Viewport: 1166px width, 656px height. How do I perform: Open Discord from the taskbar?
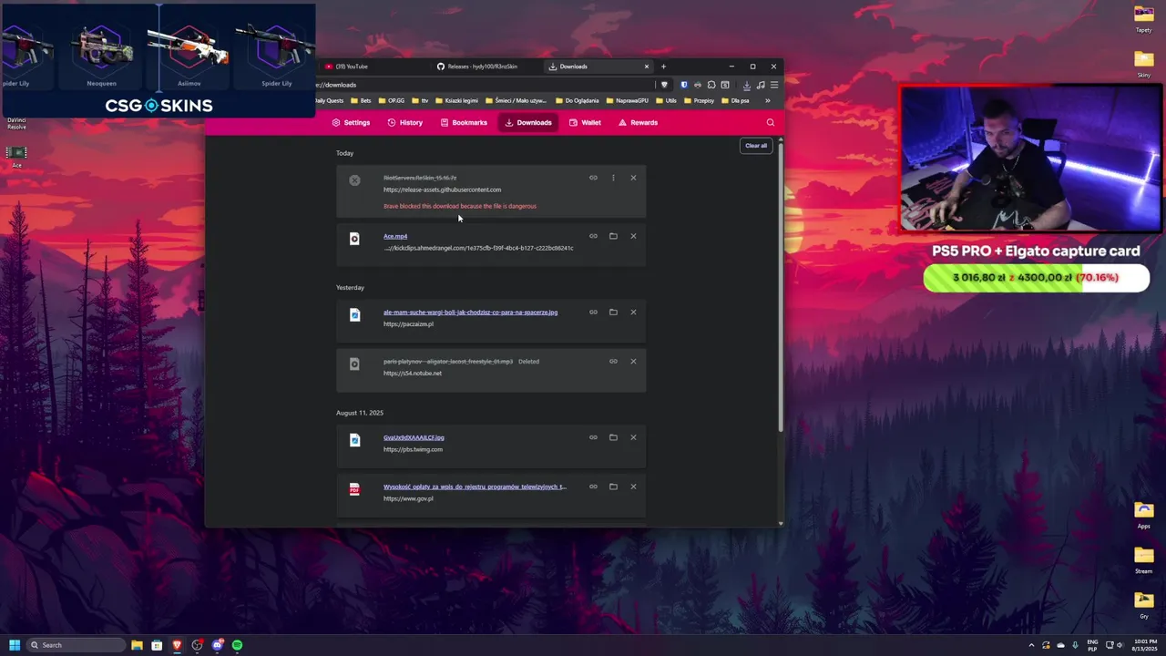point(217,645)
